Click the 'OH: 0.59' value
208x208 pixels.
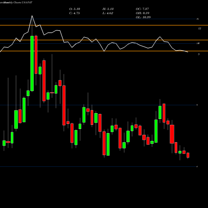[x=142, y=13]
